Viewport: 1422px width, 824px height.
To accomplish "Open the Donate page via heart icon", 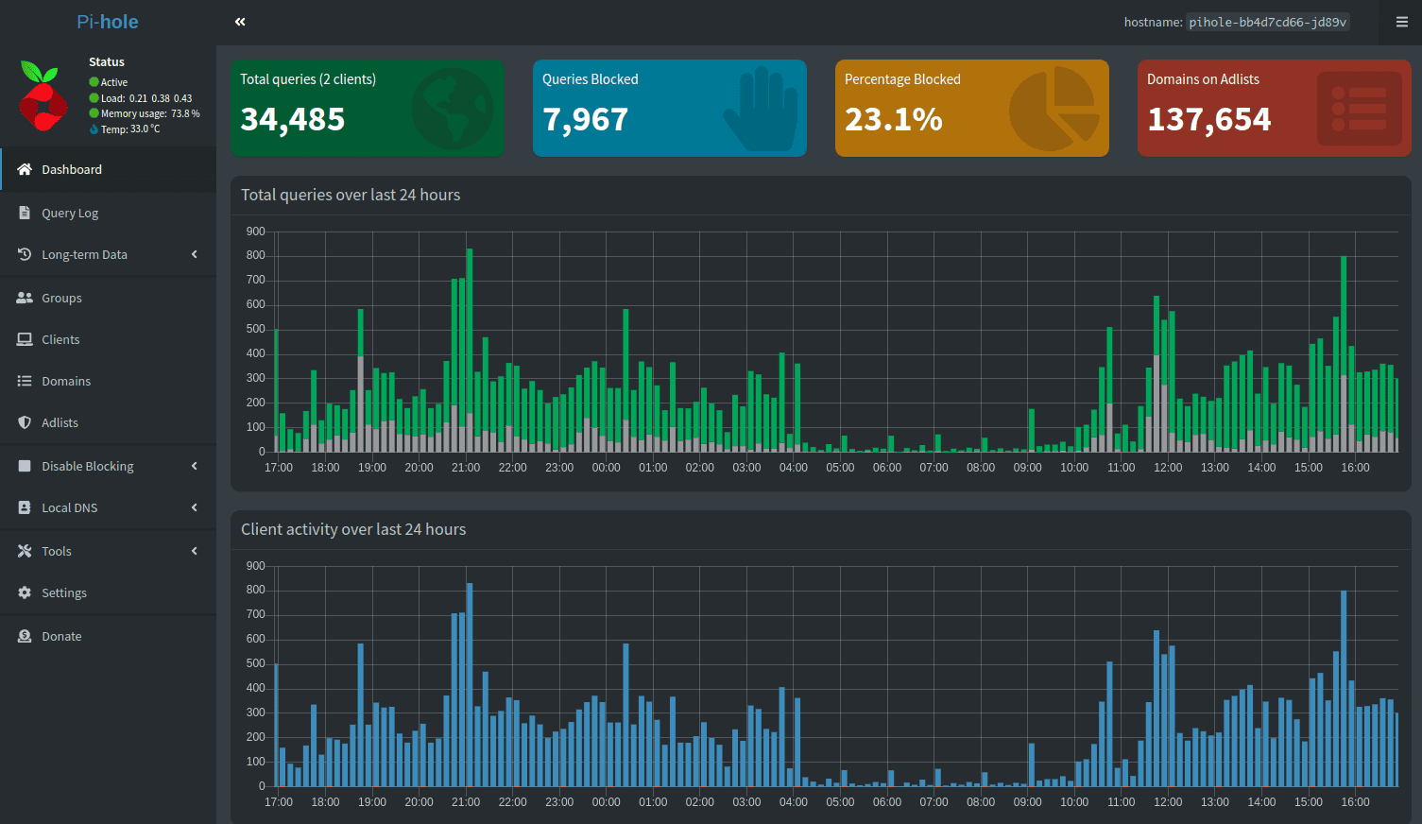I will (x=23, y=636).
